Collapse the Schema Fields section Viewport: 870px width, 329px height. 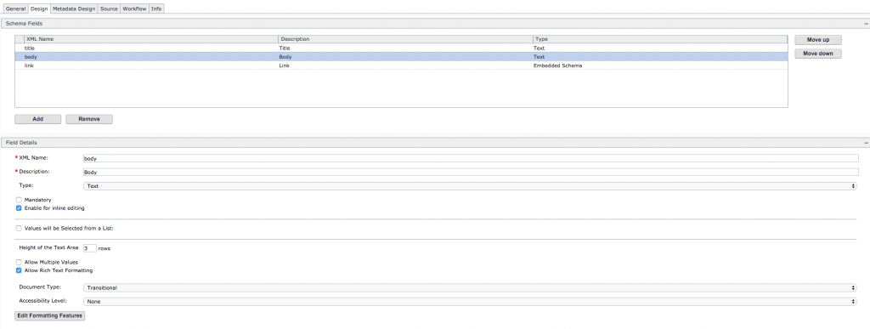(866, 24)
